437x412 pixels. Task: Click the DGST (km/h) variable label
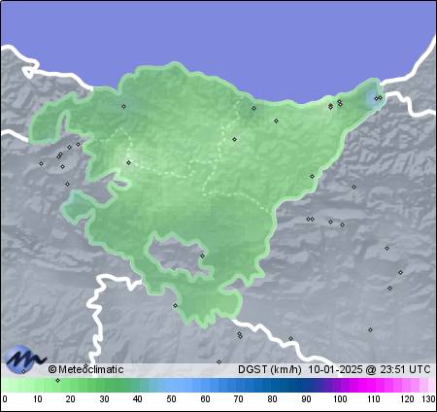click(x=270, y=369)
